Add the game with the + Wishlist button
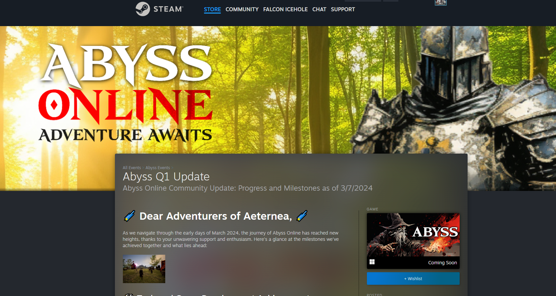 tap(413, 278)
